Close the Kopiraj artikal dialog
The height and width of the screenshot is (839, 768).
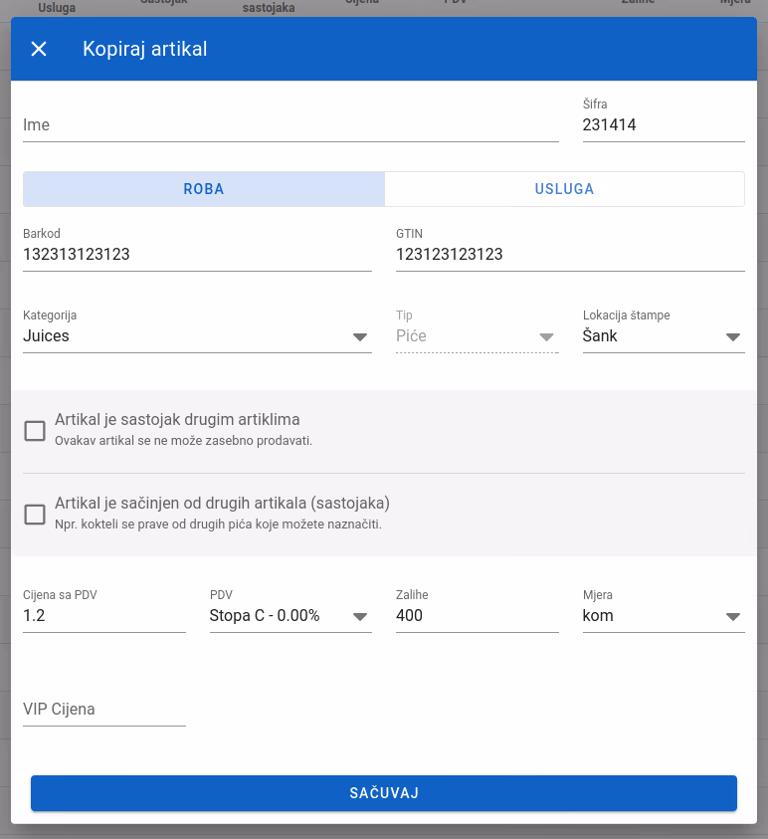(39, 49)
